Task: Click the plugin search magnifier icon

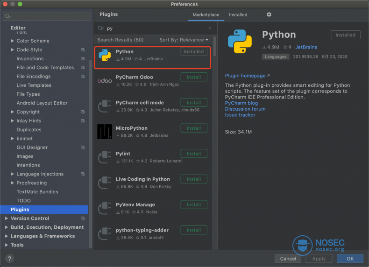Action: [101, 28]
